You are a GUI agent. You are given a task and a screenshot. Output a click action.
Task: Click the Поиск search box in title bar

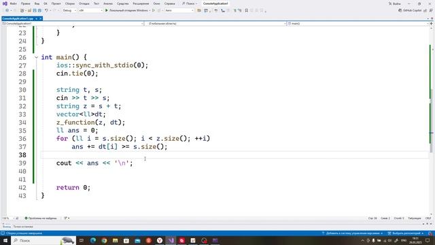190,3
